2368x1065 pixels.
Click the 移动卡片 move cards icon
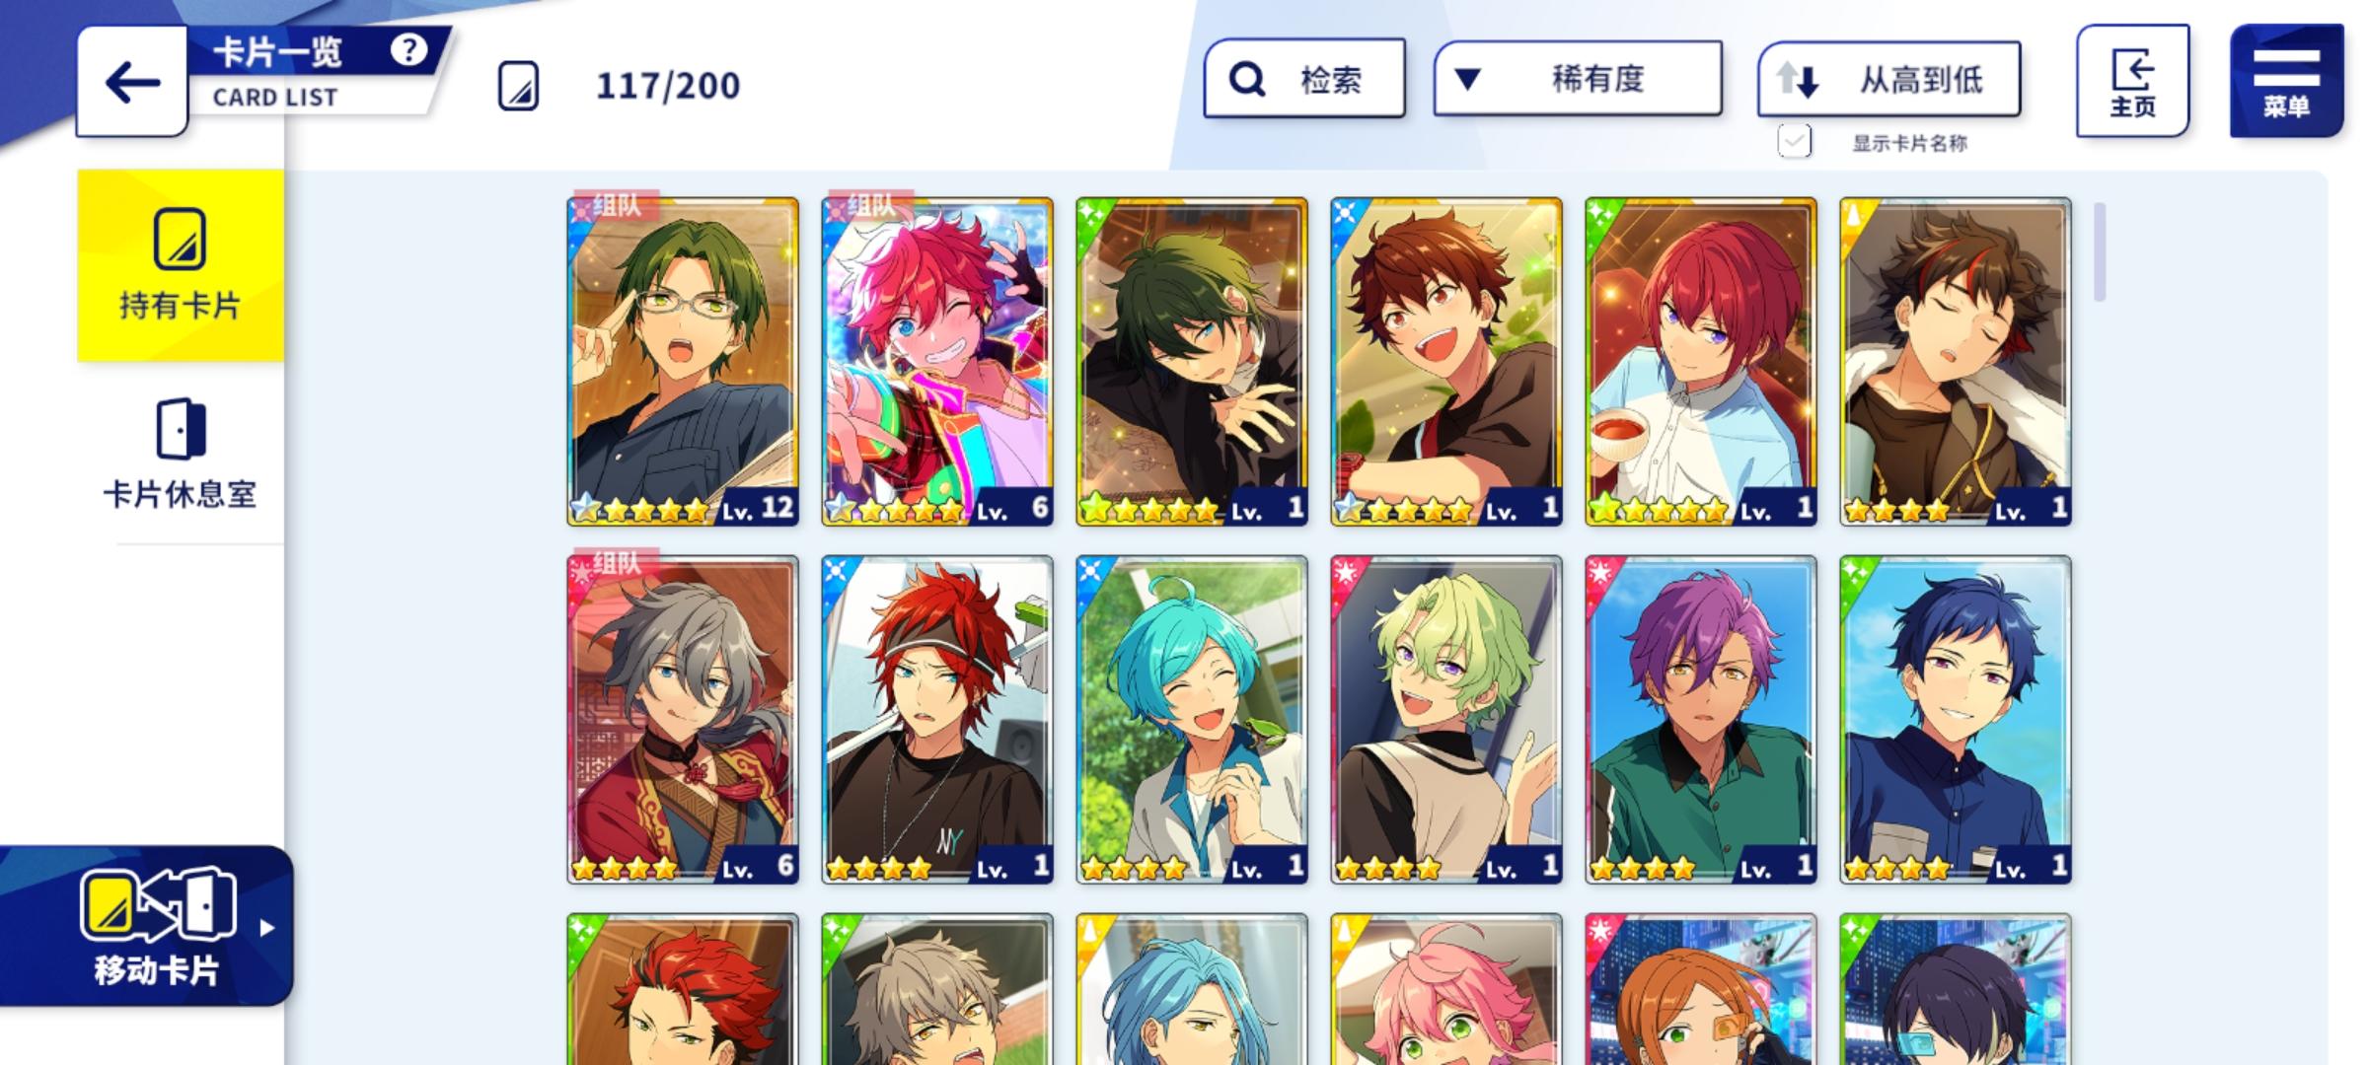coord(158,903)
